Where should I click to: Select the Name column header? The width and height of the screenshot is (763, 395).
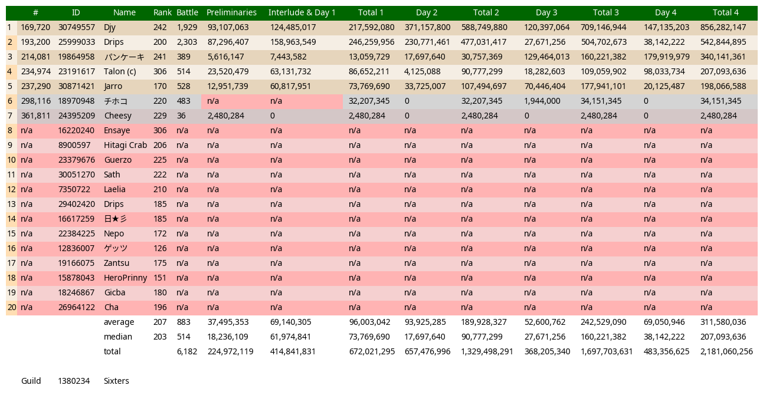click(x=125, y=12)
